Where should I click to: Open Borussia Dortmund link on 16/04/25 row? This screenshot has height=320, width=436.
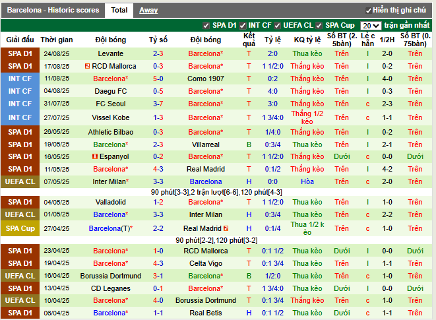(x=111, y=276)
